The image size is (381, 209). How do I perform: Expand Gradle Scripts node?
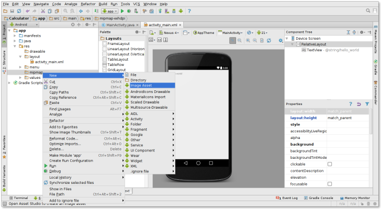pyautogui.click(x=9, y=83)
